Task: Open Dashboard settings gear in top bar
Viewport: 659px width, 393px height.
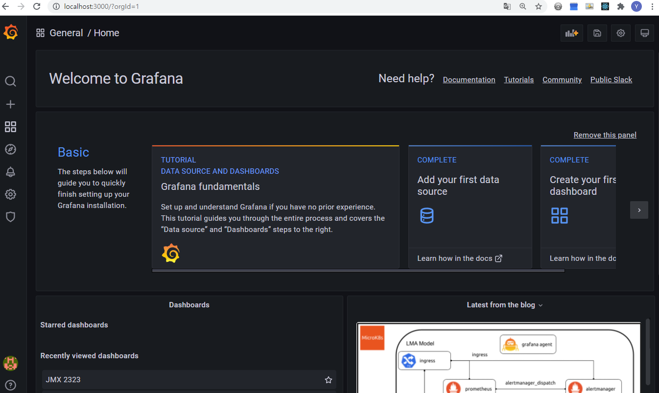Action: point(621,33)
